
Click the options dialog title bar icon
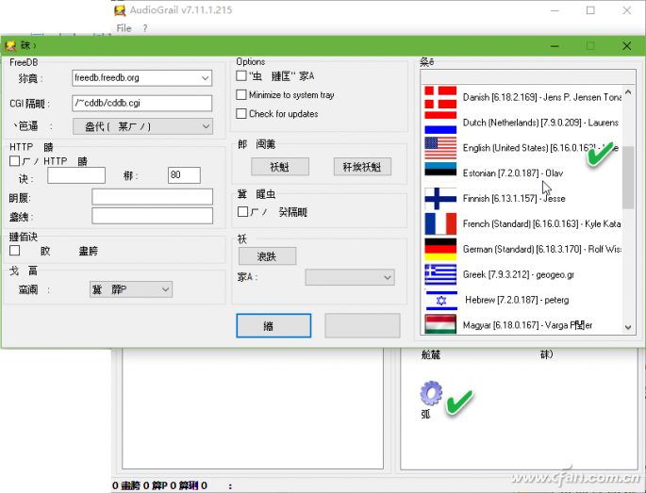click(x=10, y=45)
